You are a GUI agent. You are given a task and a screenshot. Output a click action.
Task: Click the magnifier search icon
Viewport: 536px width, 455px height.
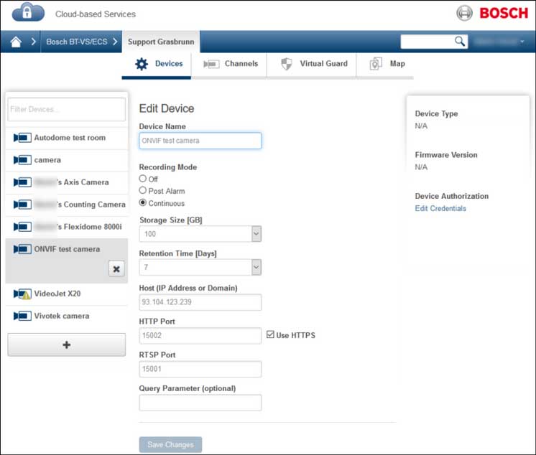click(460, 42)
